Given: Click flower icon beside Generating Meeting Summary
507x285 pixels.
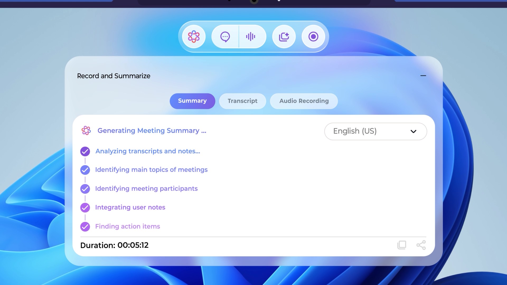Looking at the screenshot, I should (x=86, y=130).
